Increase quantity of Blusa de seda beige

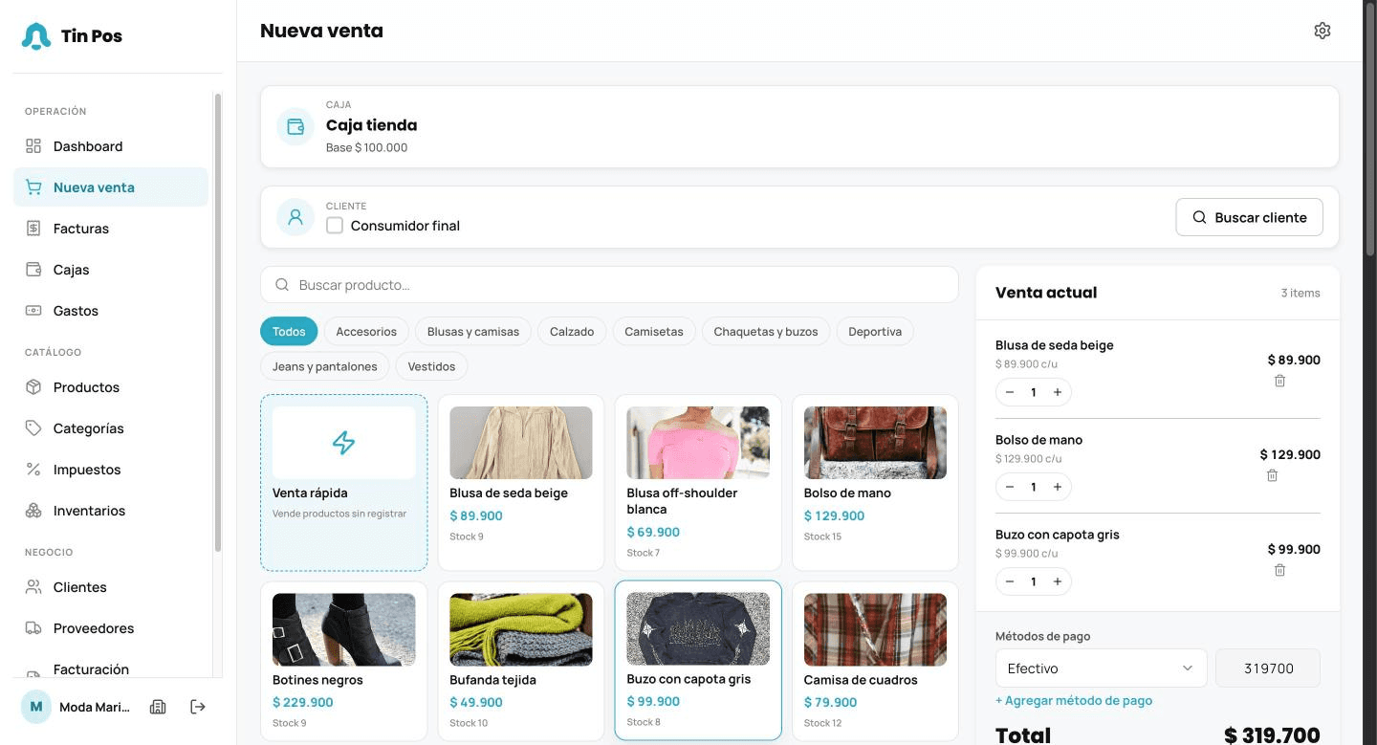point(1058,392)
